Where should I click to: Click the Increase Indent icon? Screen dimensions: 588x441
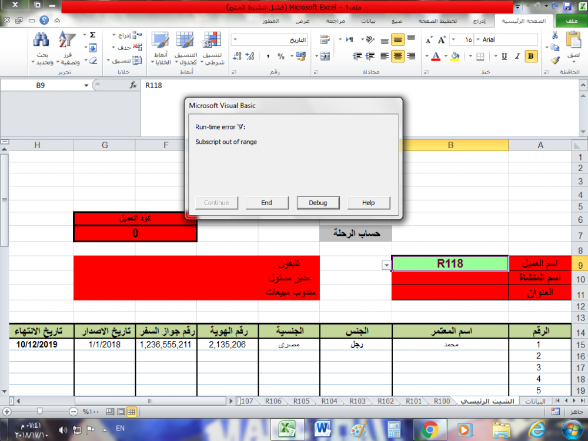click(358, 56)
